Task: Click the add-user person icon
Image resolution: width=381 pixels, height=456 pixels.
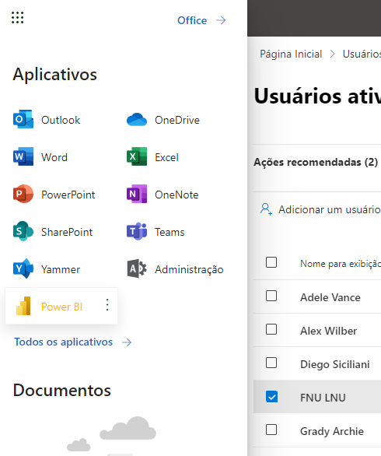Action: 266,209
